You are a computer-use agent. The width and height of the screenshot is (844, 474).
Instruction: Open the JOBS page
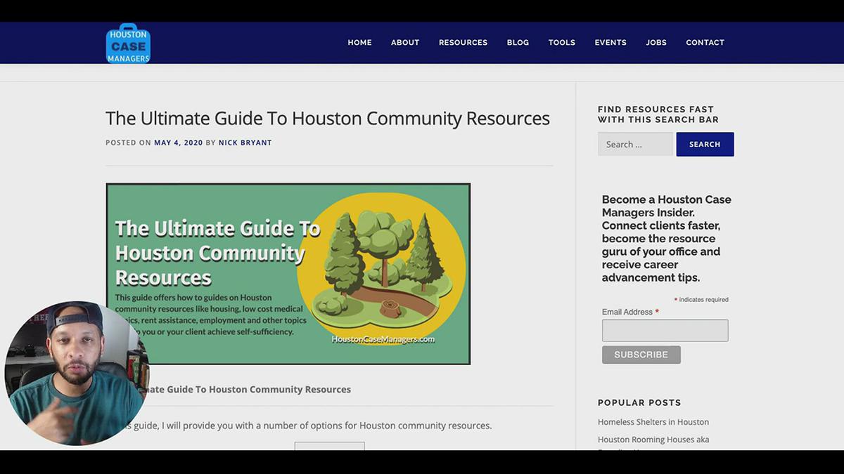656,43
